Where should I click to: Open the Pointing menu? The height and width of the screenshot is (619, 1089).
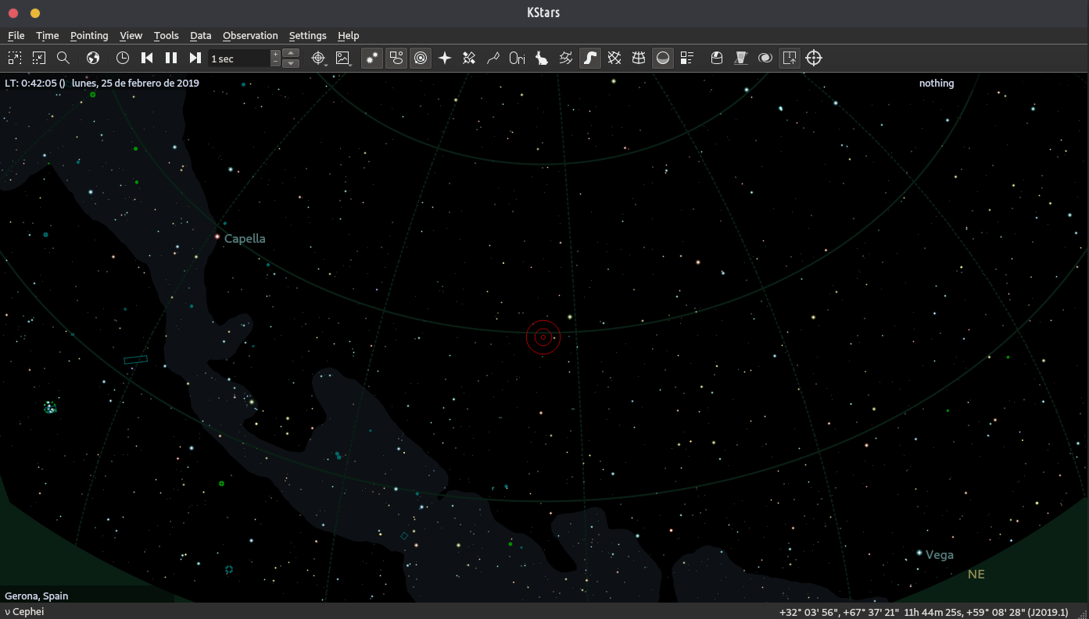[89, 35]
